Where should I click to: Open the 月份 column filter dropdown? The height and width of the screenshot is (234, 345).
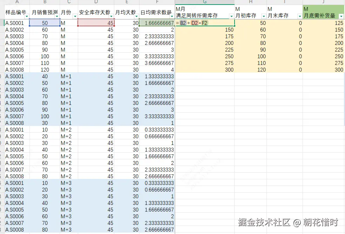pyautogui.click(x=75, y=16)
